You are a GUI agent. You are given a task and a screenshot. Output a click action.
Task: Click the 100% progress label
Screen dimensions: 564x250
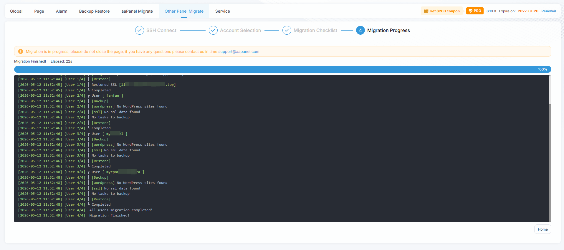click(542, 69)
